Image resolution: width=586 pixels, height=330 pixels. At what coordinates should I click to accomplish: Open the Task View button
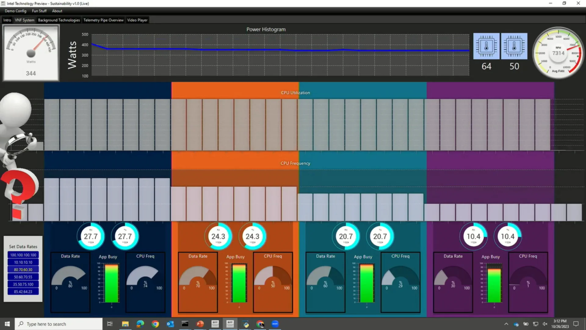pyautogui.click(x=110, y=324)
